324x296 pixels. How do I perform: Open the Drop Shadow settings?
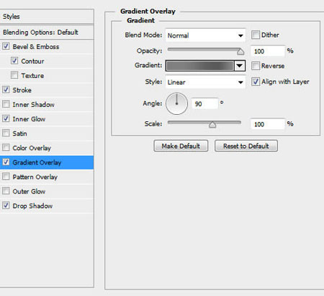pos(47,206)
